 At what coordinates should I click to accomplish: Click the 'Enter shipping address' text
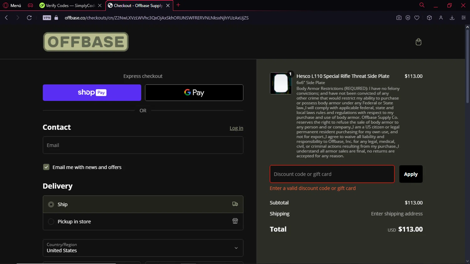(397, 214)
